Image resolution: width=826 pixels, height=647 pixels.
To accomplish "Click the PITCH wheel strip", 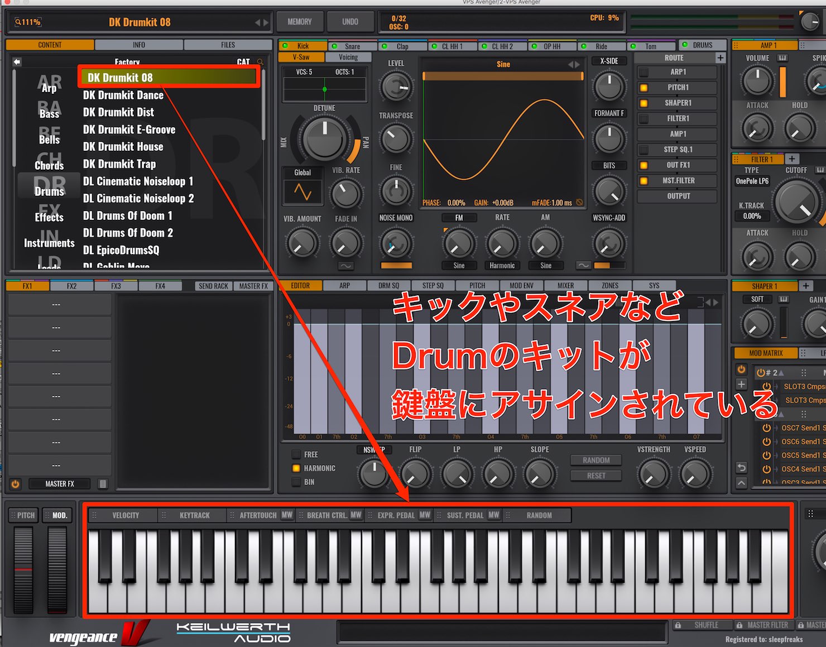I will pyautogui.click(x=23, y=569).
